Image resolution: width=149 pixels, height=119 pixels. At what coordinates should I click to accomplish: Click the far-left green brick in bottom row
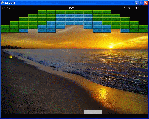(x=5, y=31)
